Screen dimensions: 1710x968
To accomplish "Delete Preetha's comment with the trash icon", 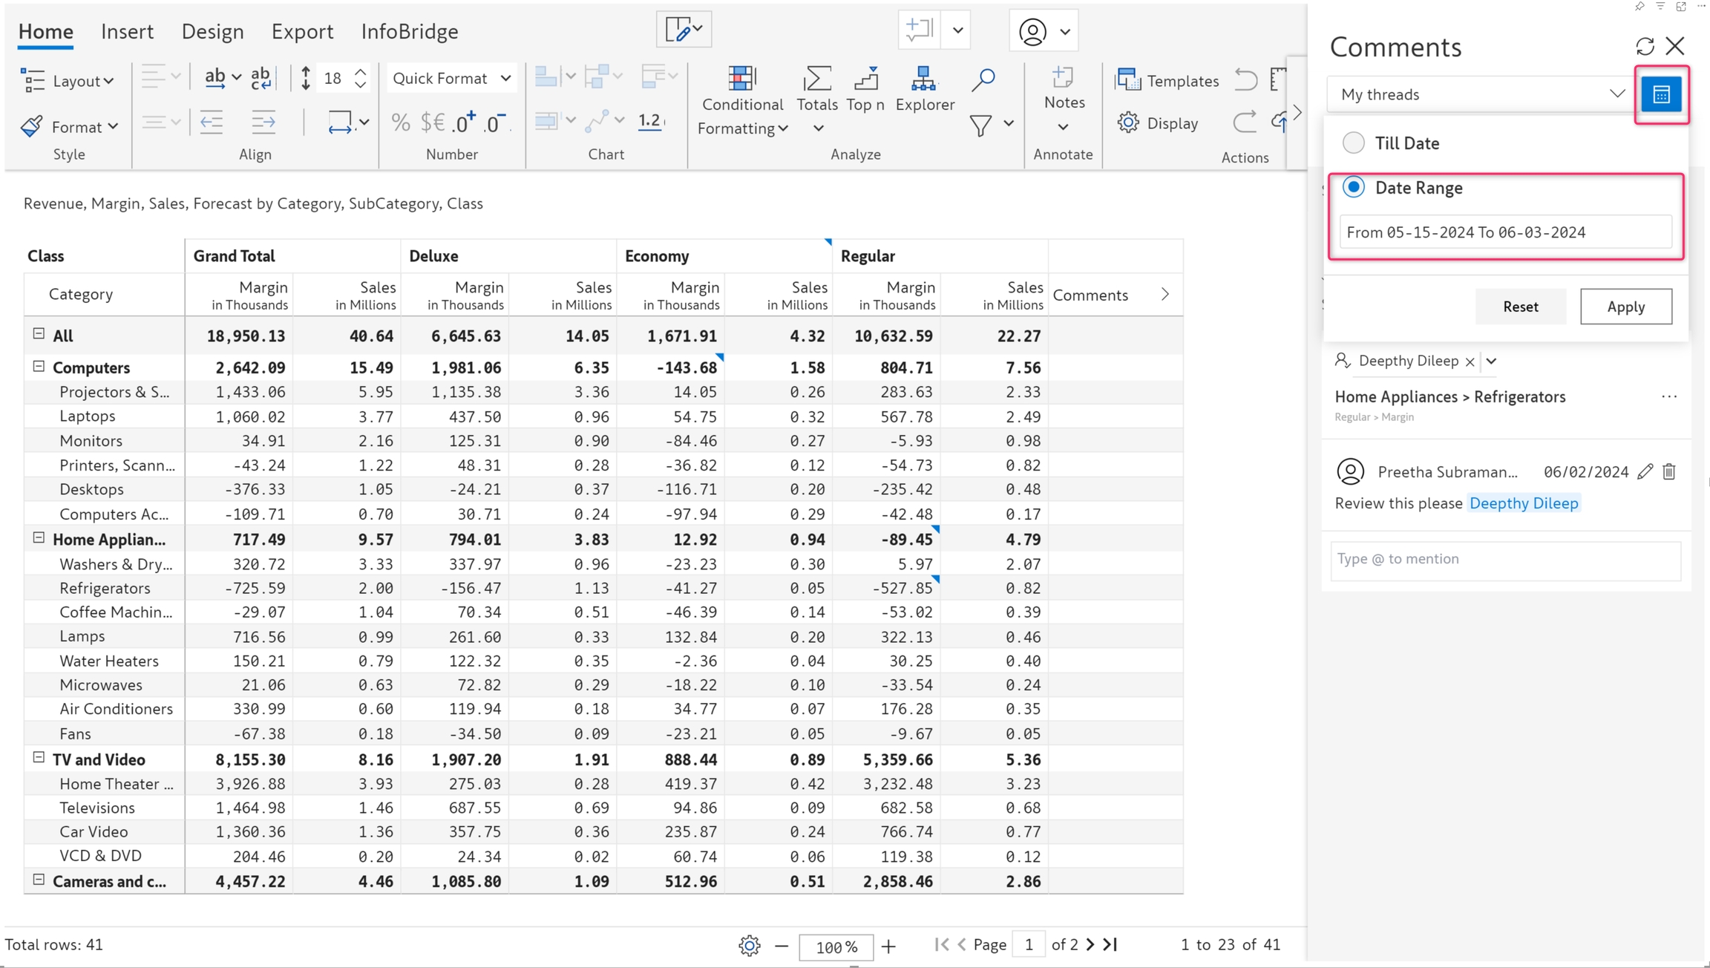I will coord(1669,471).
